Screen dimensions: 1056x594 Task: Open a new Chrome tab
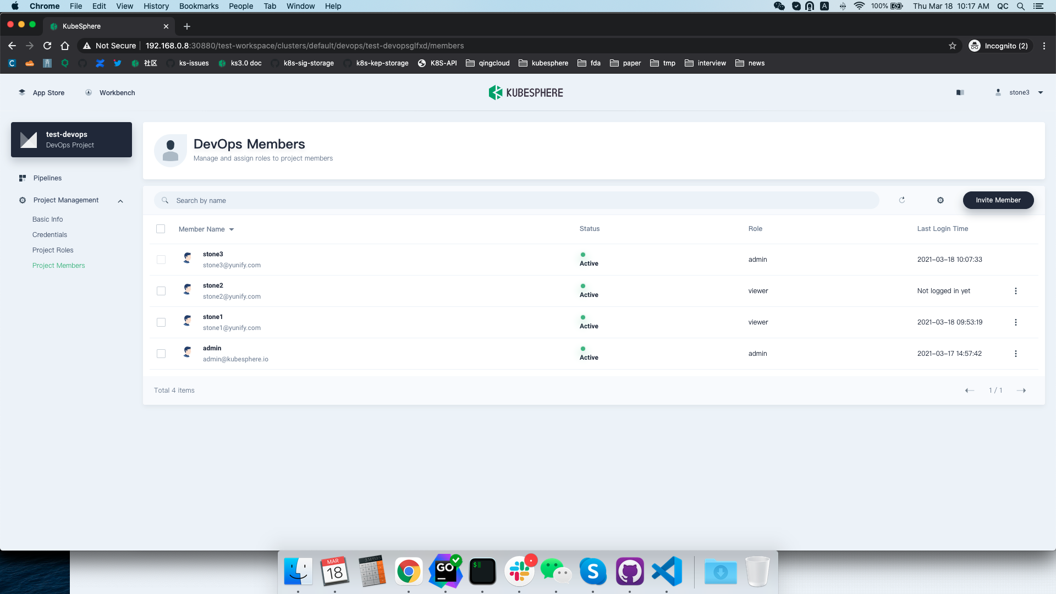click(187, 26)
